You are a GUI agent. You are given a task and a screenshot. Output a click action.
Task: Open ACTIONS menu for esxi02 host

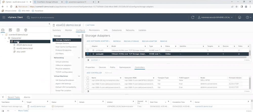[90, 25]
